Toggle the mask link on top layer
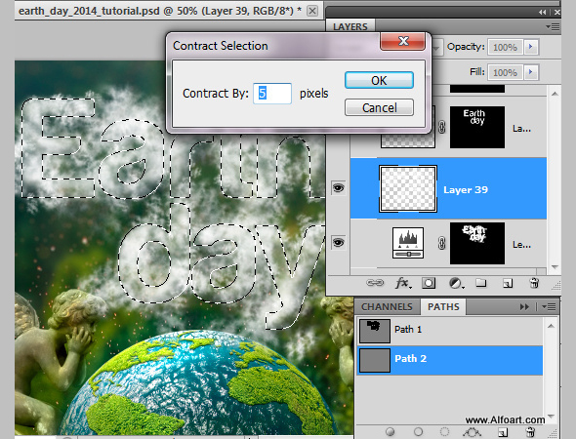The height and width of the screenshot is (439, 576). 441,127
